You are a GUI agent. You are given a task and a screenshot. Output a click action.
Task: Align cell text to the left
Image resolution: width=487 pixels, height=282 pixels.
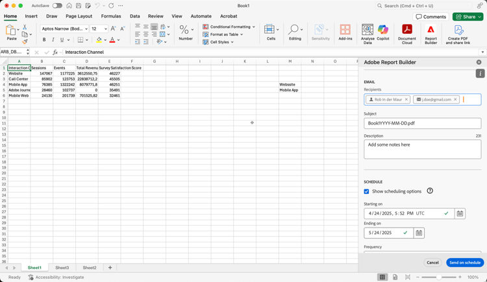pos(138,34)
